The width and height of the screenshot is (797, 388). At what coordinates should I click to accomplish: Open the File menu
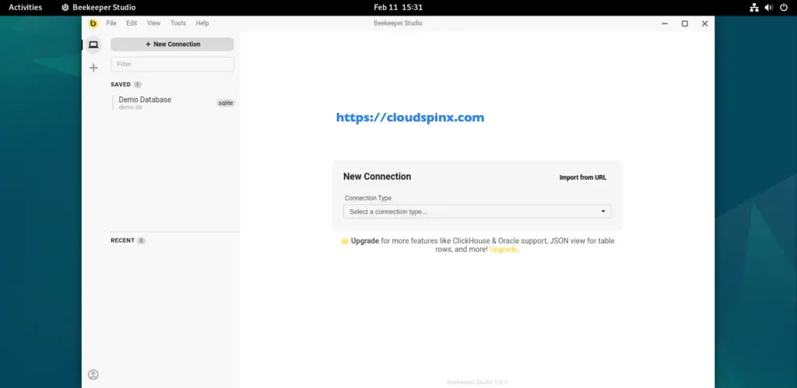click(111, 23)
